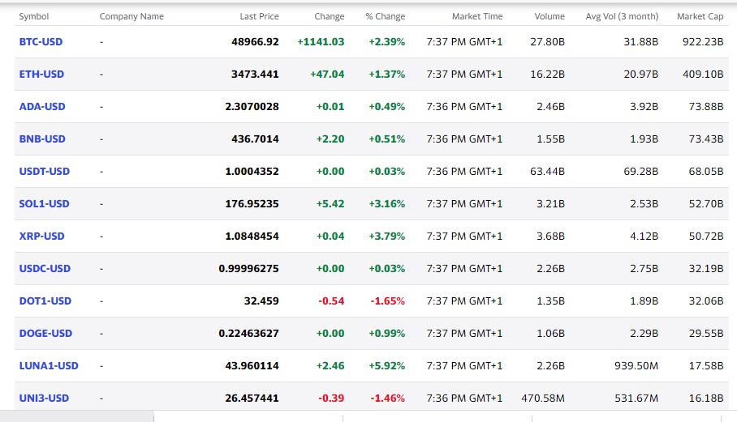This screenshot has width=737, height=422.
Task: Open the DOGE-USD quote link
Action: tap(45, 333)
